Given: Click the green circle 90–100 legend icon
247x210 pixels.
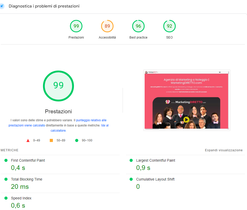Looking at the screenshot, I should (77, 140).
